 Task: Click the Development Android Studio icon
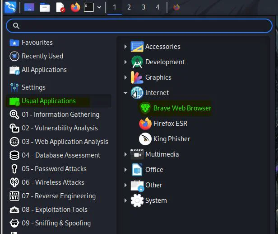pyautogui.click(x=137, y=62)
